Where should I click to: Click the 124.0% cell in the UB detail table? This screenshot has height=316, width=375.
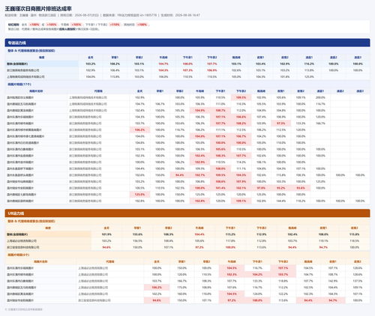point(257,294)
